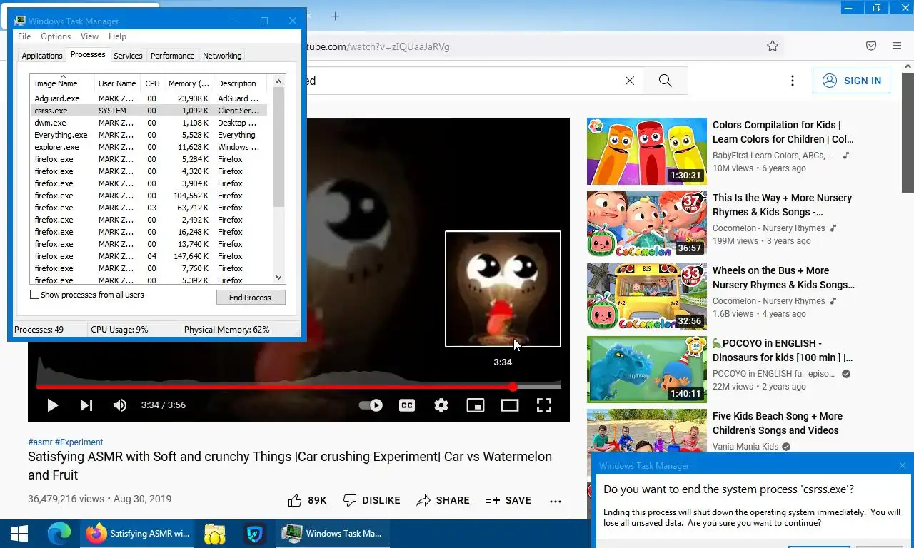Open Five Kids Beach Song title
The height and width of the screenshot is (548, 914).
pyautogui.click(x=778, y=423)
